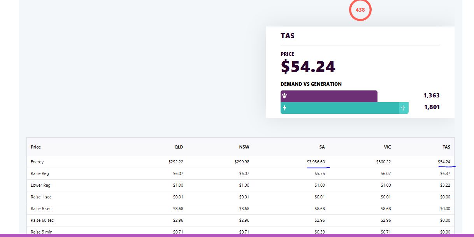Click VIC Raise 60 sec value $2.96
474x237 pixels.
coord(386,220)
